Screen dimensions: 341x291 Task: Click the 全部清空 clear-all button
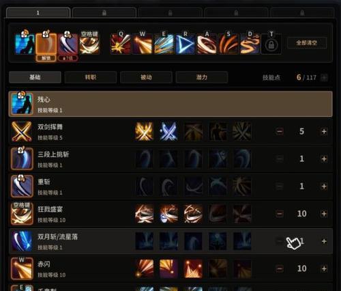pyautogui.click(x=307, y=42)
